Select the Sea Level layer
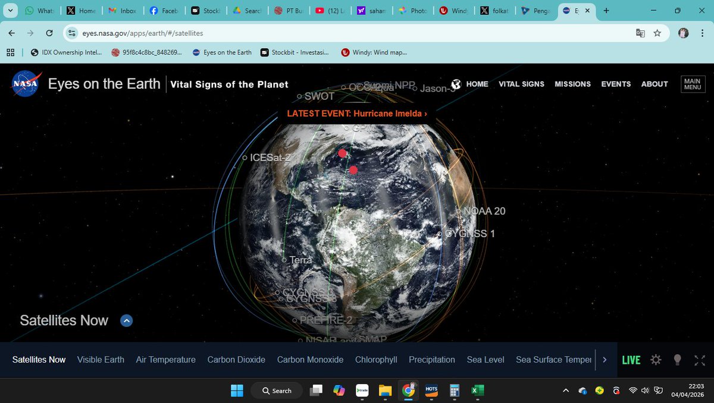Image resolution: width=714 pixels, height=403 pixels. [x=486, y=360]
